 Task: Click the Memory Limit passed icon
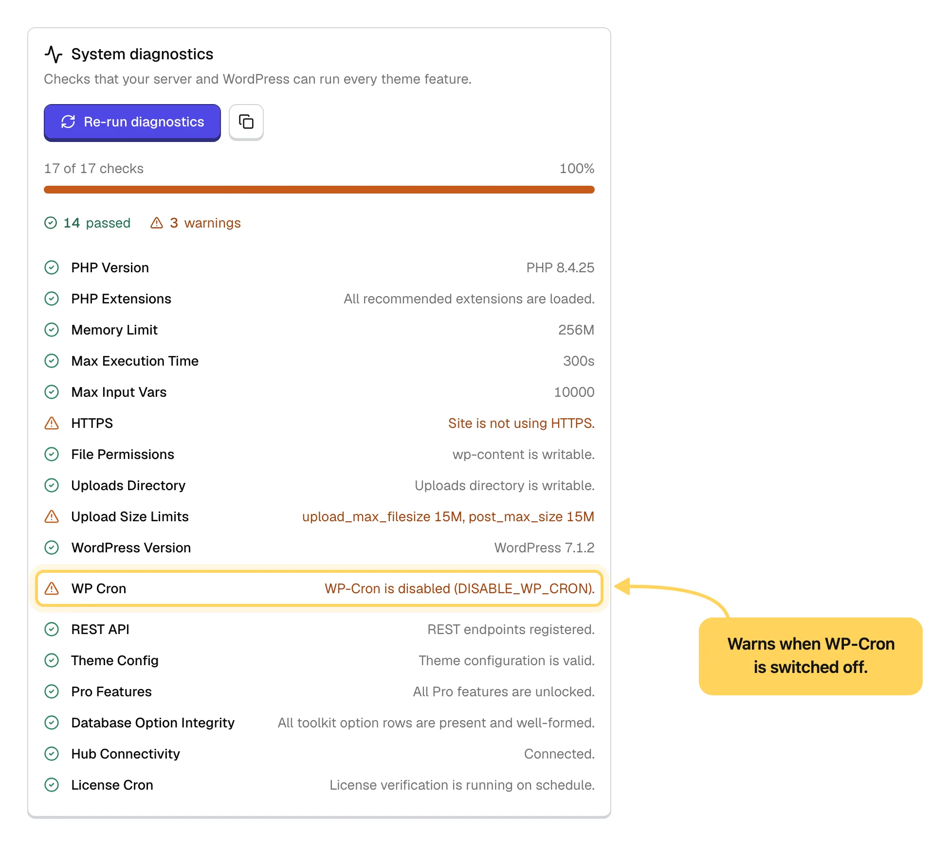52,330
